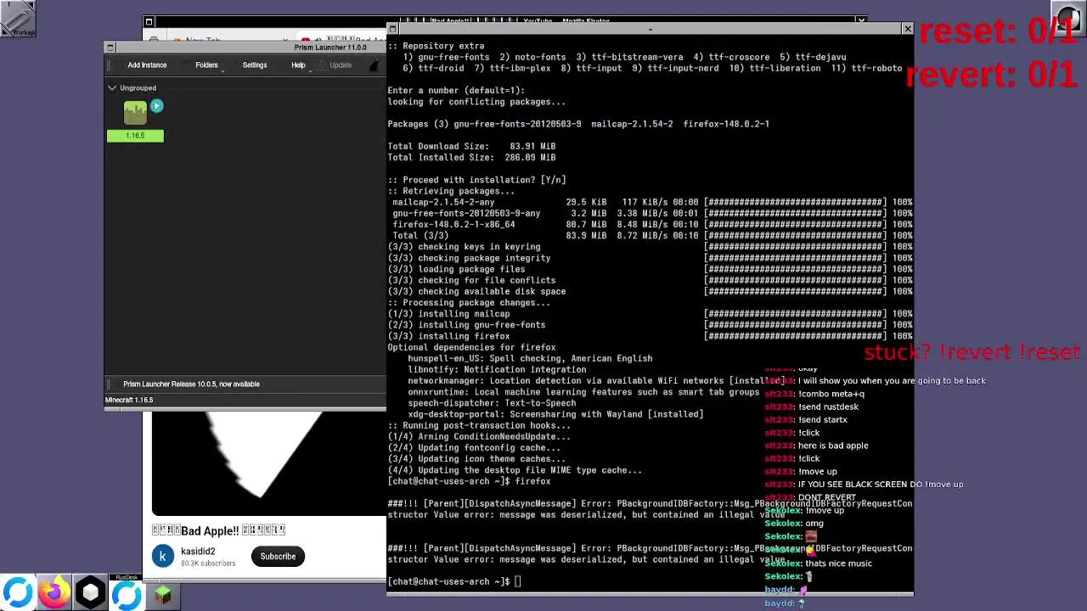Open the first RustDesk taskbar icon
The height and width of the screenshot is (611, 1087).
[18, 592]
